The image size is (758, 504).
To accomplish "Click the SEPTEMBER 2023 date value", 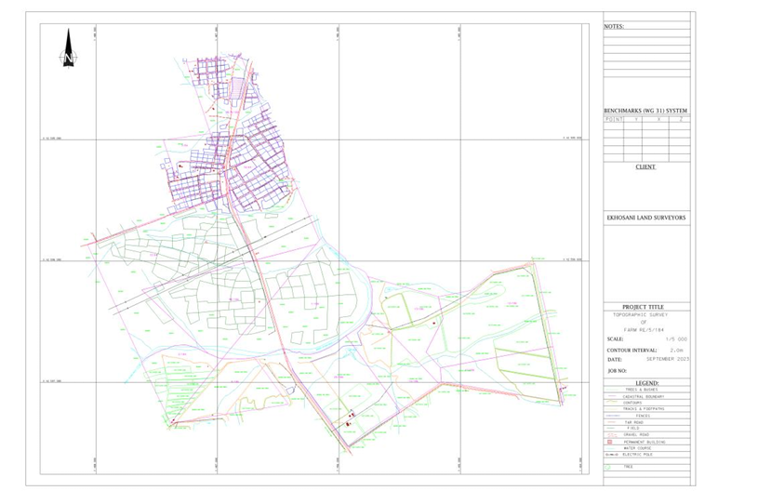I will (667, 358).
